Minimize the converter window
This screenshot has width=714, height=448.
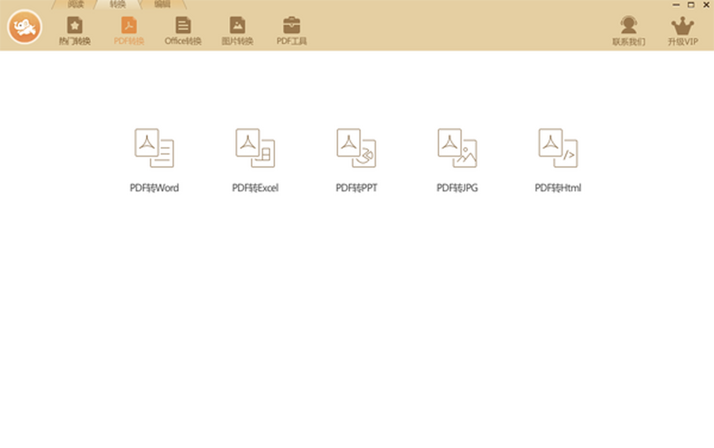677,5
